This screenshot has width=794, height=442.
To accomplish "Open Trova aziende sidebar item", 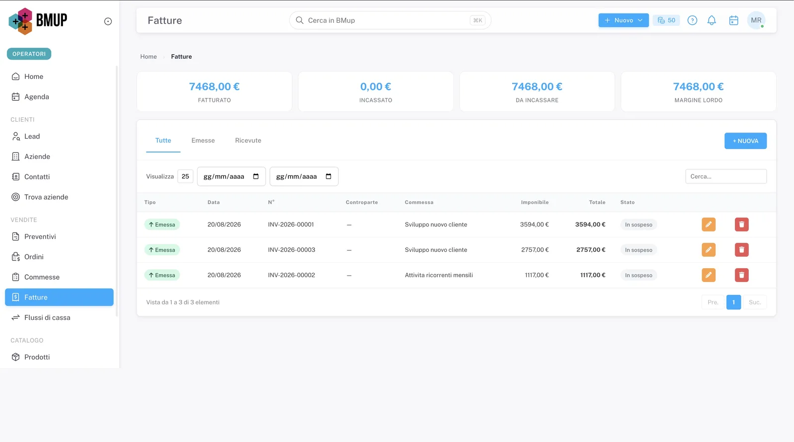I will (x=59, y=197).
